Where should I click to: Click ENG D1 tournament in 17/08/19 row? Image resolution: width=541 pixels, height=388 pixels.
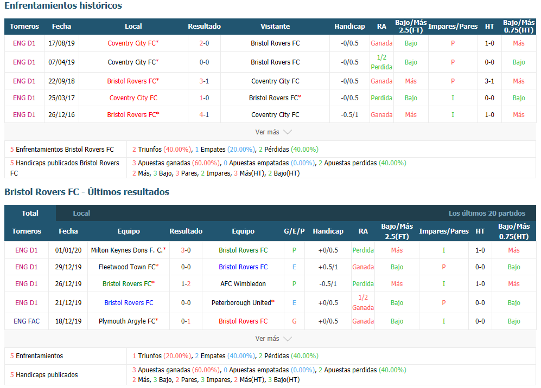[24, 43]
